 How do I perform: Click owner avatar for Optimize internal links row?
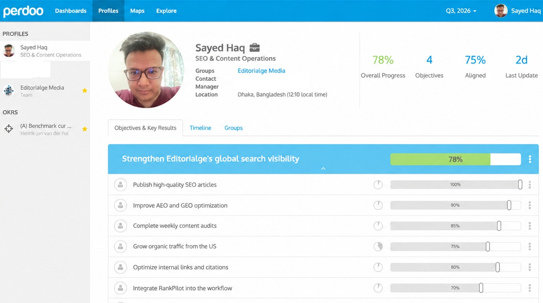point(120,267)
